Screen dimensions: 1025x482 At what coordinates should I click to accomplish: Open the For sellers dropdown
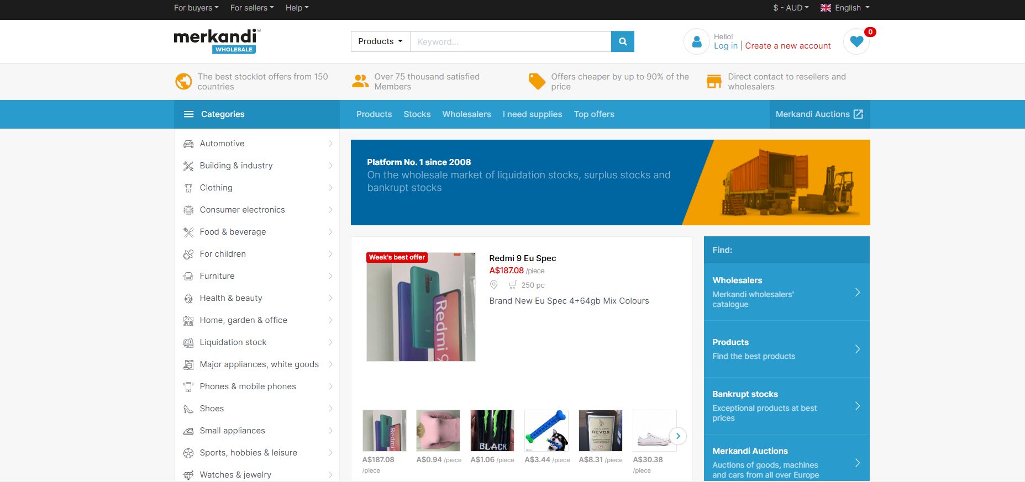(252, 8)
